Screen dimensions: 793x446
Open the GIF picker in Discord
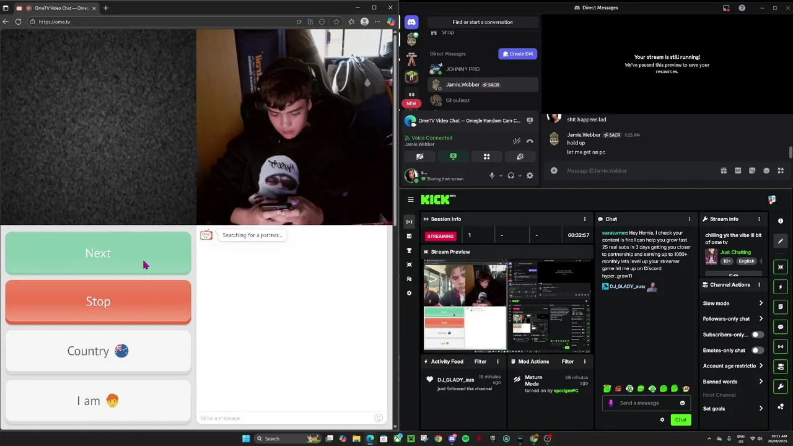(x=738, y=170)
